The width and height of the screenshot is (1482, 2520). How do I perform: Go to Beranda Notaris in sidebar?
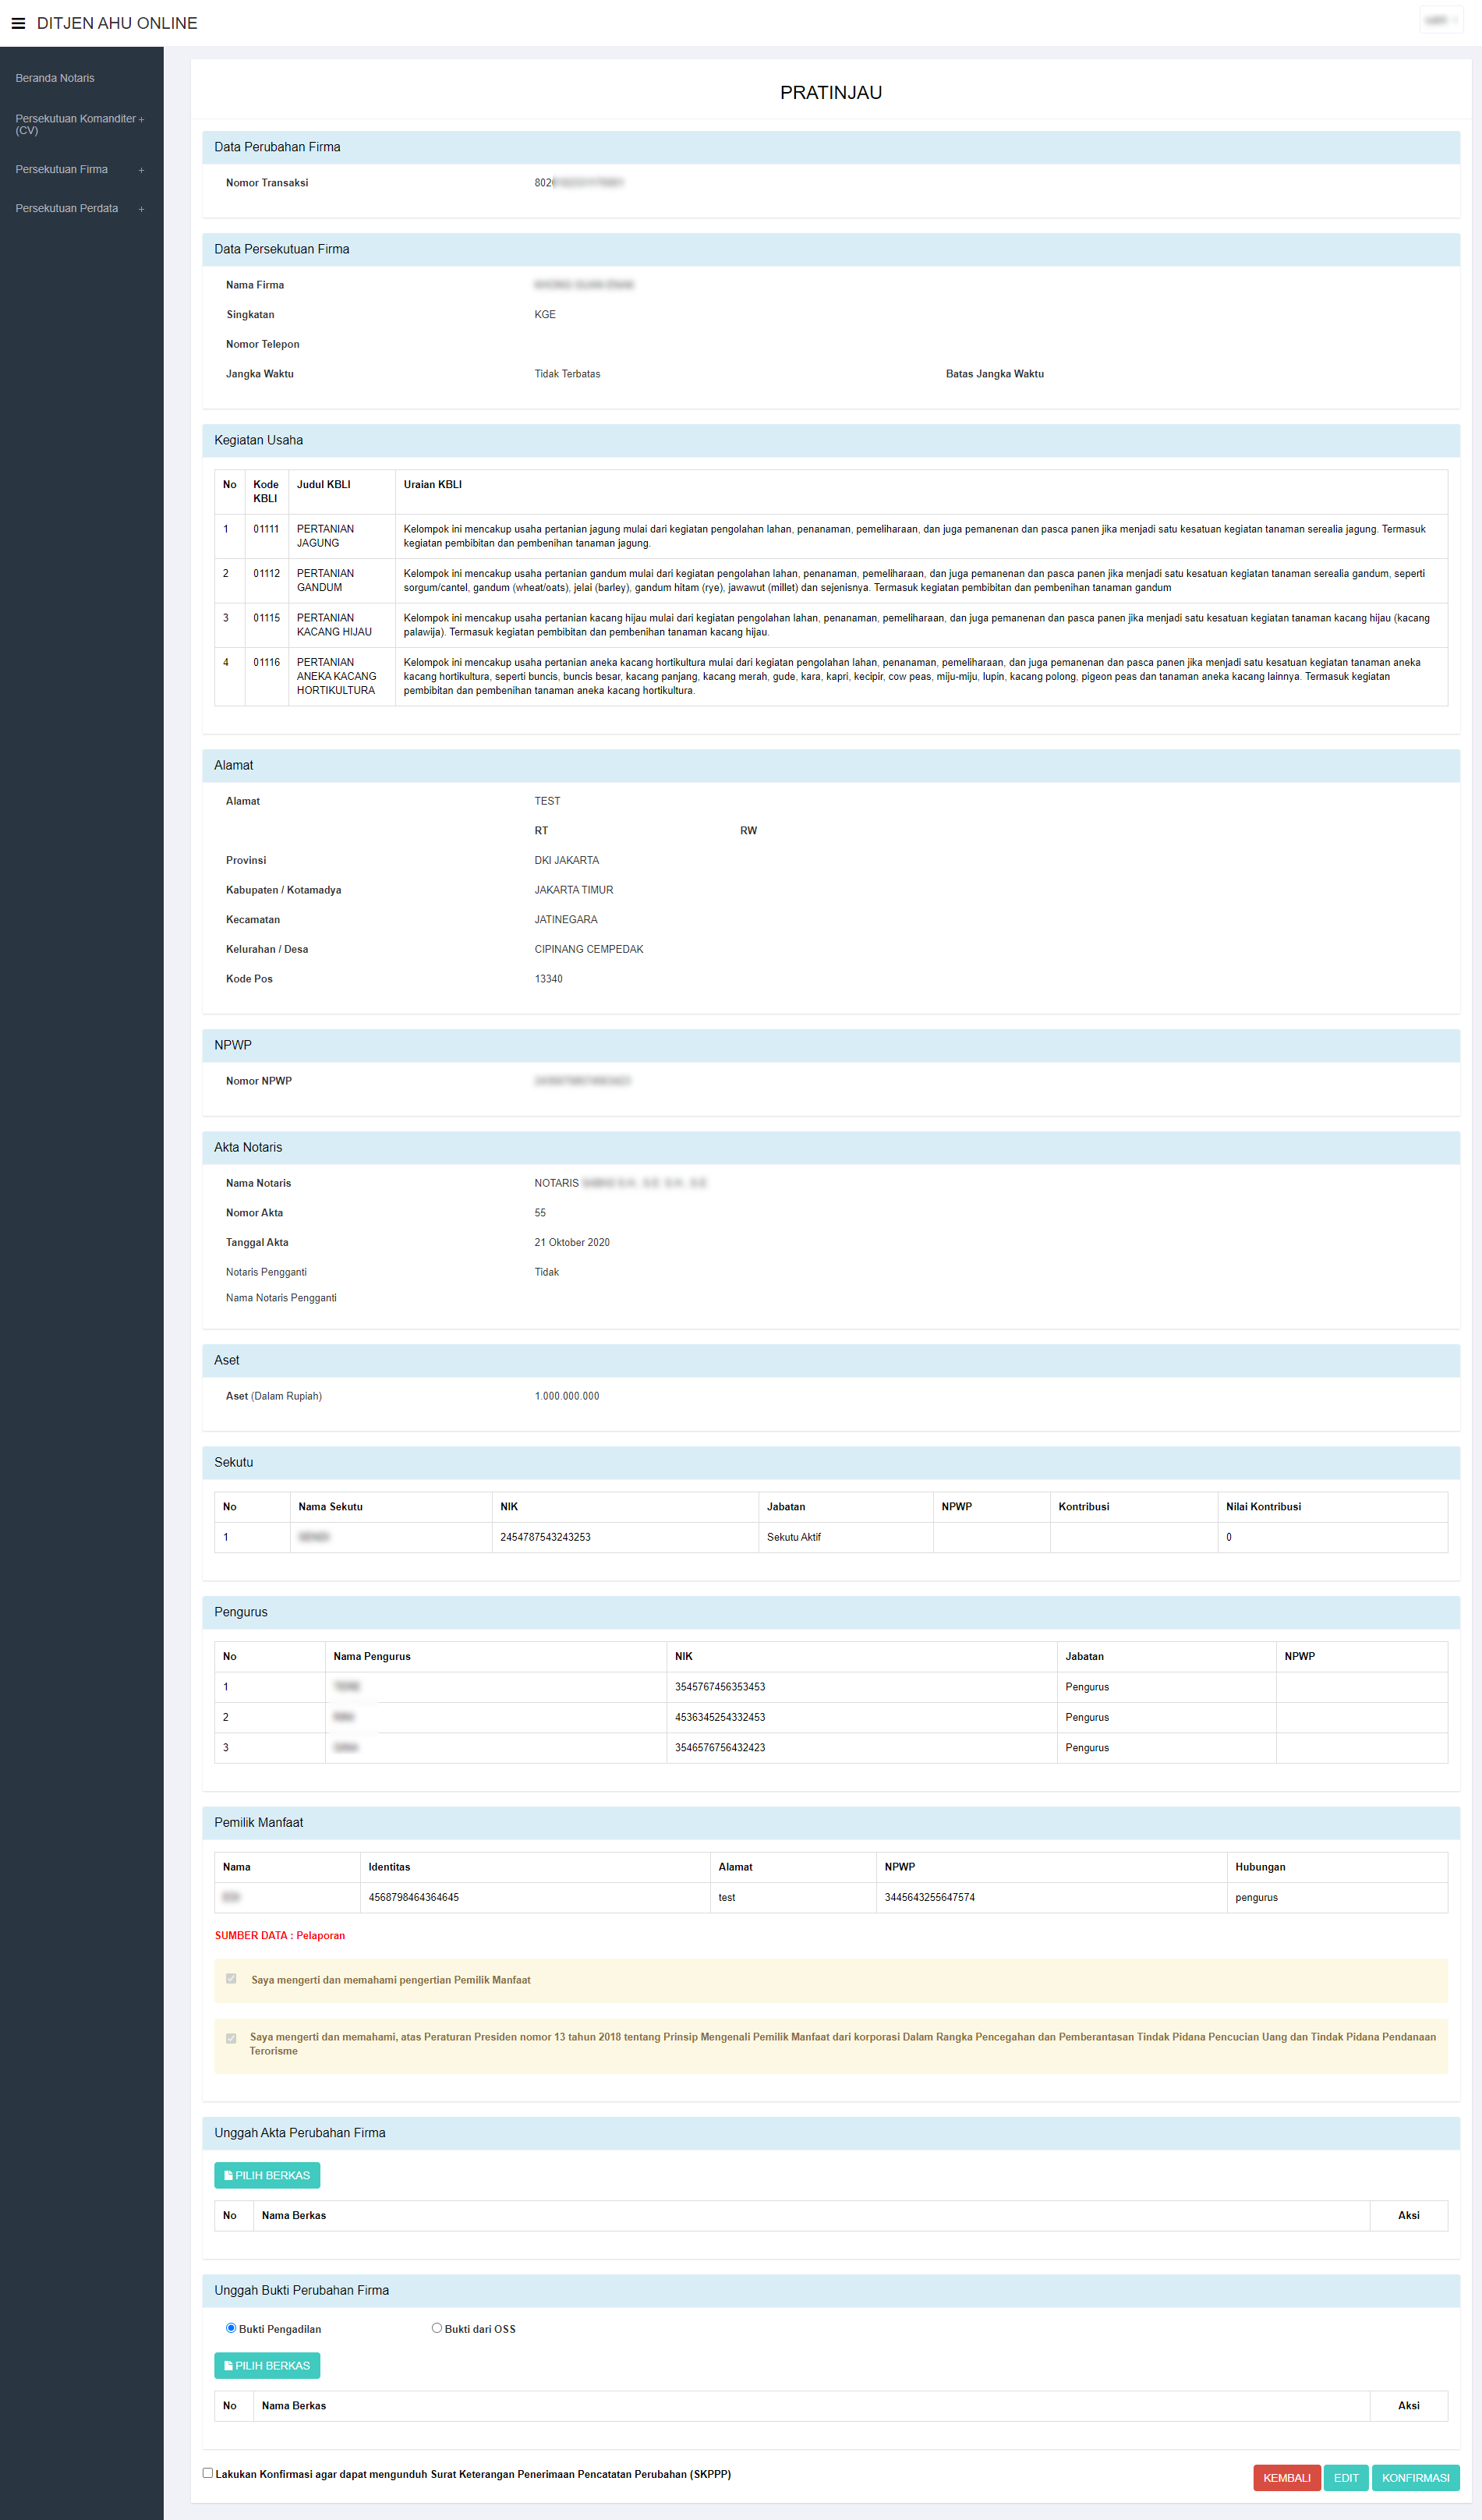pos(55,78)
